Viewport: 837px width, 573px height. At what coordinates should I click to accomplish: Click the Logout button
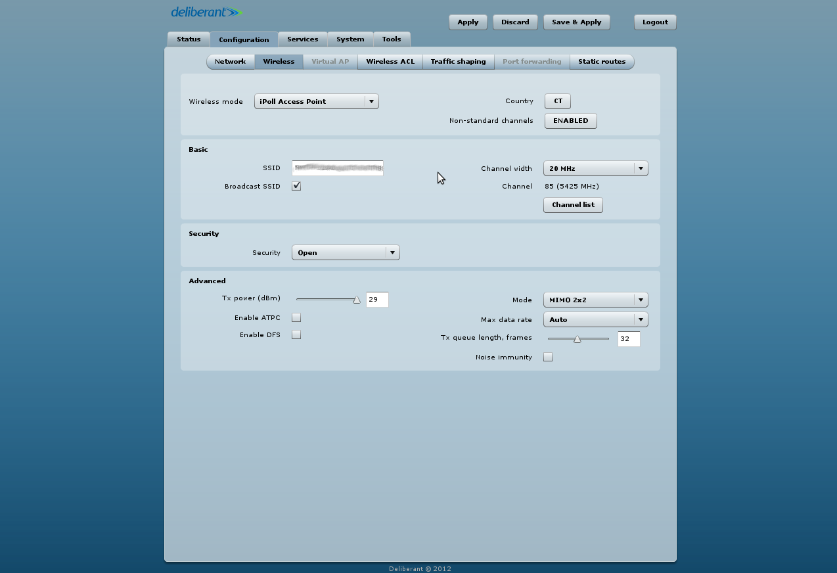(654, 22)
